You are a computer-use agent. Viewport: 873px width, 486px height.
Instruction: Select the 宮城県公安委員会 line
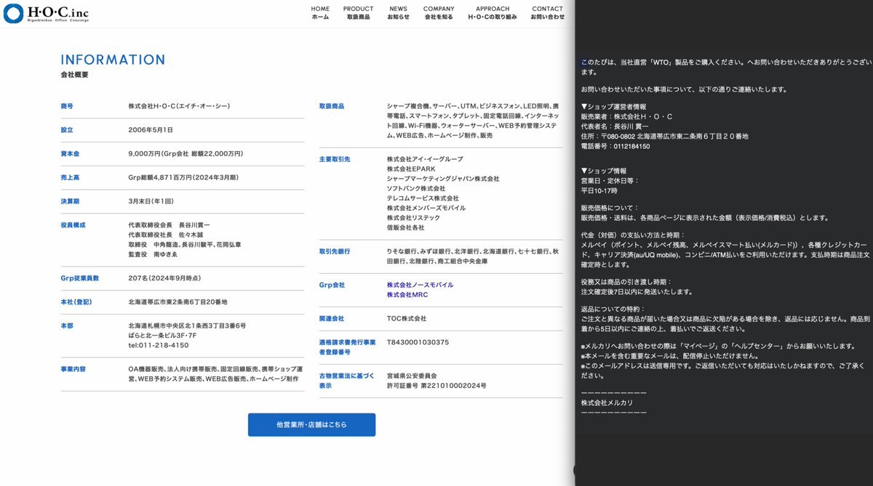412,376
